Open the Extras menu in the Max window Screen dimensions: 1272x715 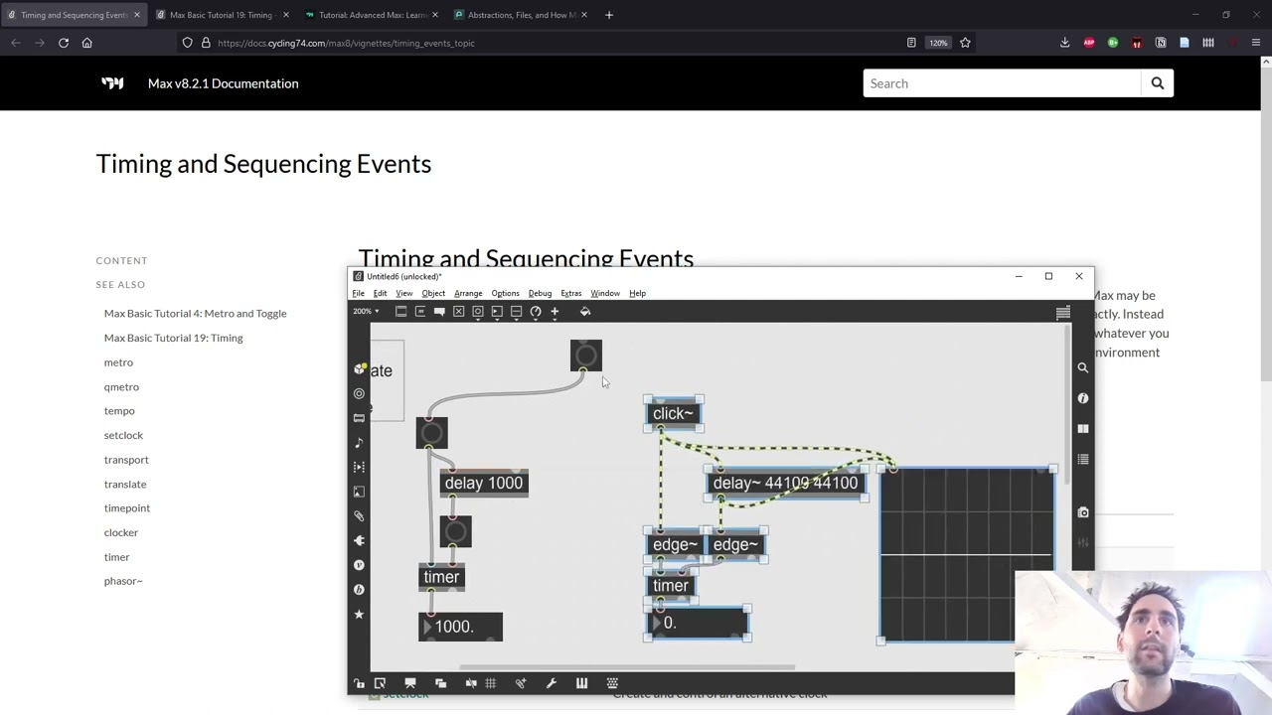coord(570,293)
